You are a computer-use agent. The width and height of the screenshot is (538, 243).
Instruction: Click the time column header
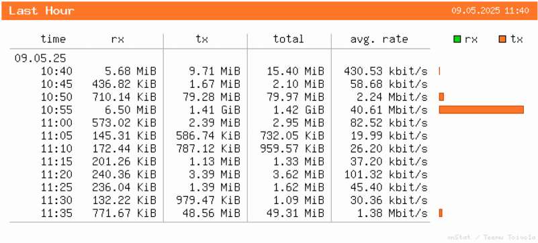53,39
